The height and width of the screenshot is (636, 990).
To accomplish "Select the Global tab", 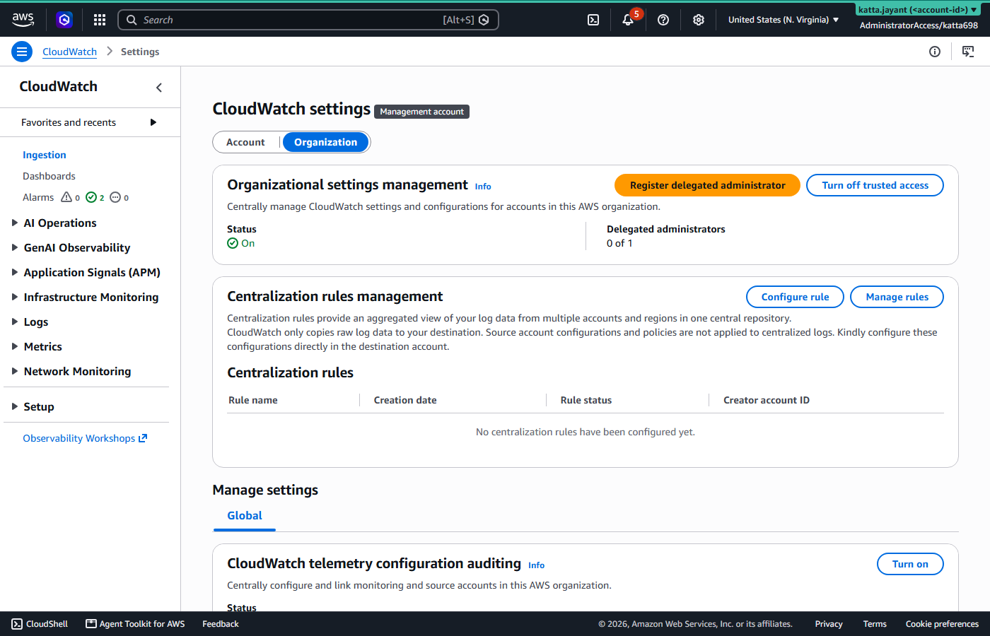I will click(x=245, y=516).
